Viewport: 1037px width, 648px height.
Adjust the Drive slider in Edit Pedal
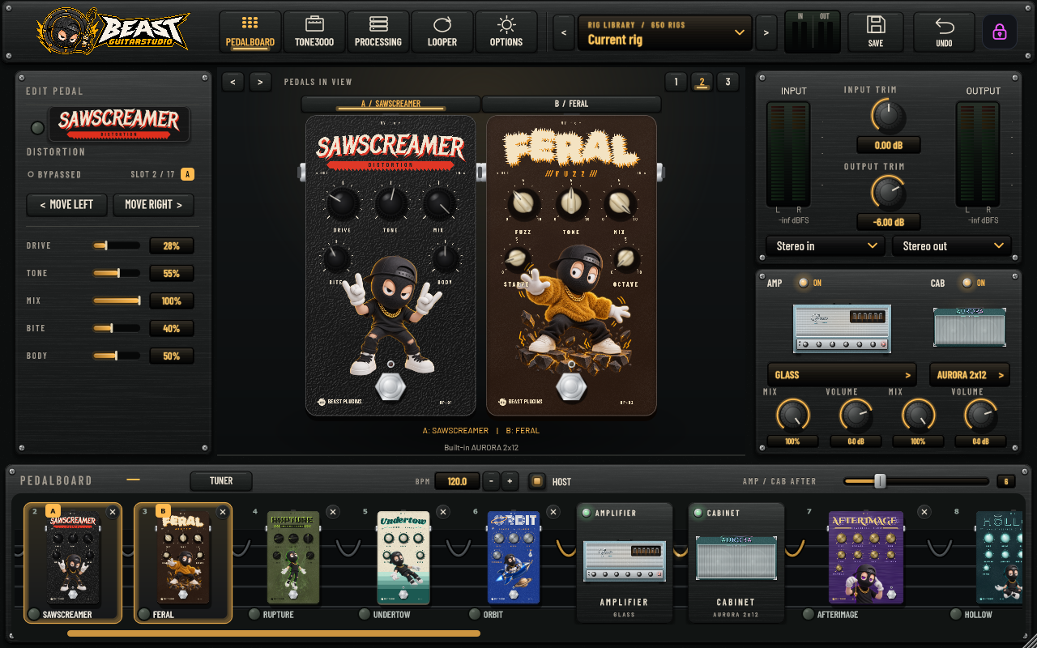click(117, 245)
